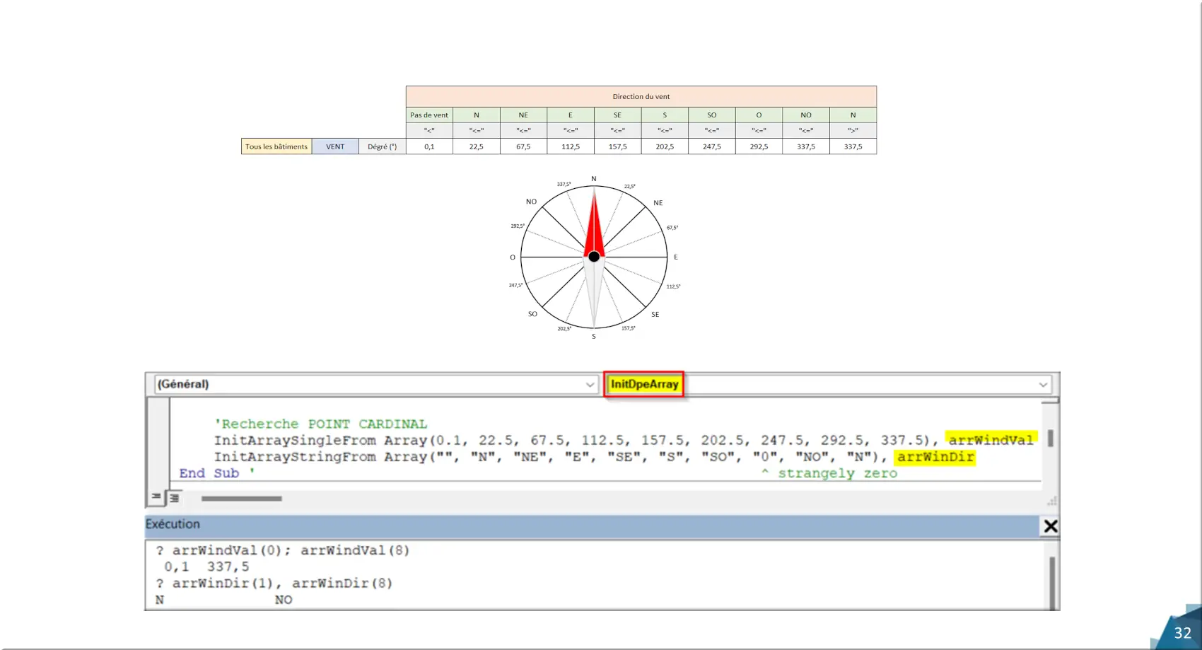Click the InitArrayStringFrom code line

point(595,457)
